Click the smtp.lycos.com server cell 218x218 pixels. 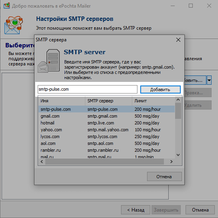[x=102, y=137]
